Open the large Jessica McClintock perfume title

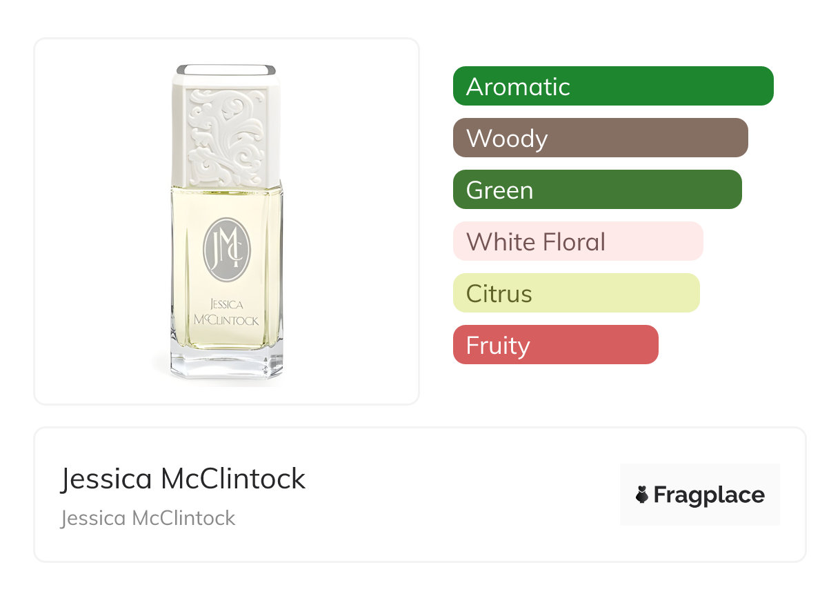tap(183, 479)
